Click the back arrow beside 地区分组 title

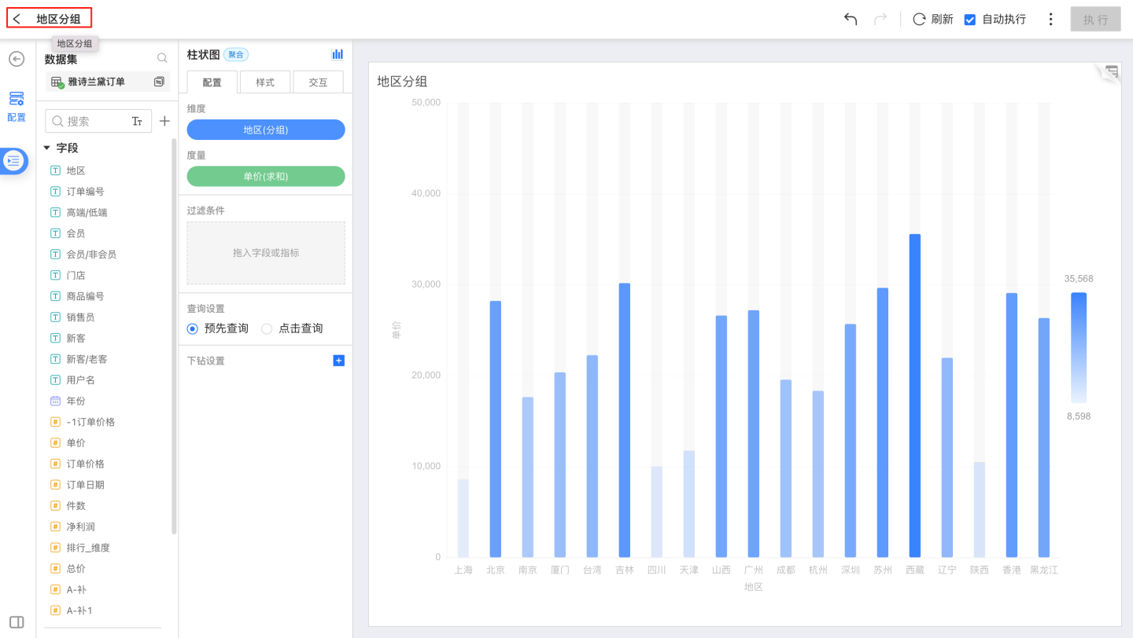17,19
